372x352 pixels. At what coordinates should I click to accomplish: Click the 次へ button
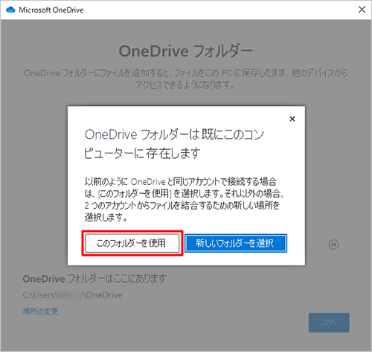tap(329, 323)
